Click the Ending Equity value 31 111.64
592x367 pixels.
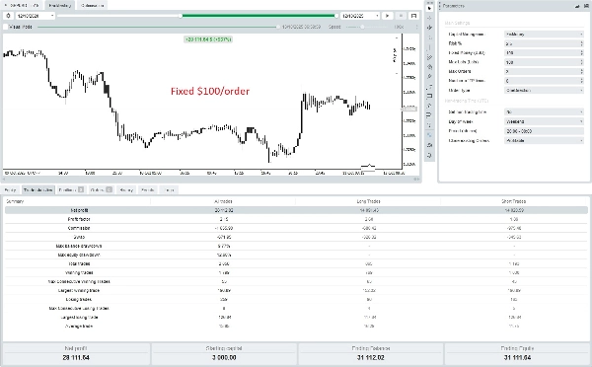[517, 357]
